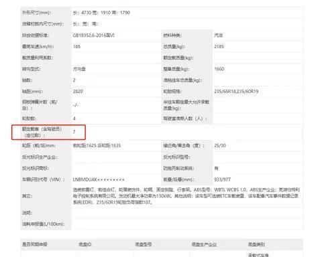Select total mass value 2185

coord(219,46)
